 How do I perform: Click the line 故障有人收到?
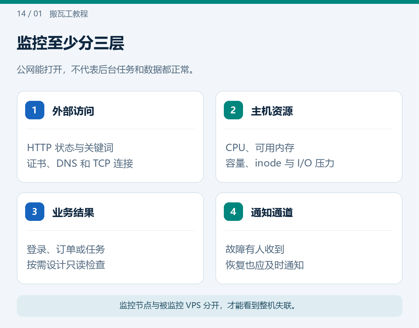pos(255,249)
